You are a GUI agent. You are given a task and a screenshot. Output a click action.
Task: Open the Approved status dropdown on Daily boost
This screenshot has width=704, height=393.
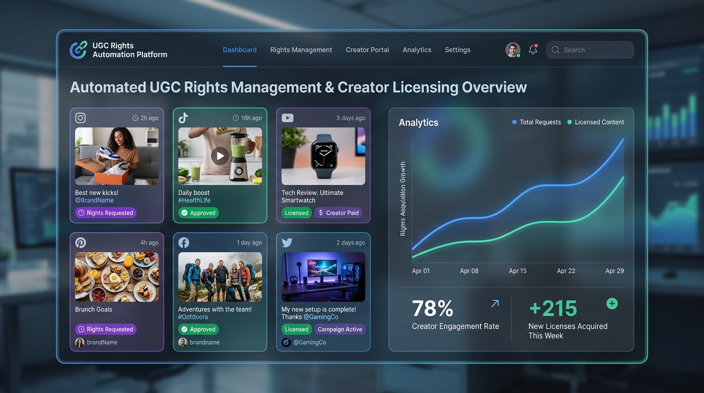[199, 212]
